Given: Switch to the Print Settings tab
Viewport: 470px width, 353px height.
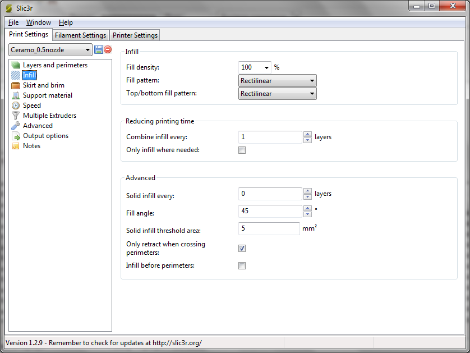Looking at the screenshot, I should pyautogui.click(x=29, y=34).
